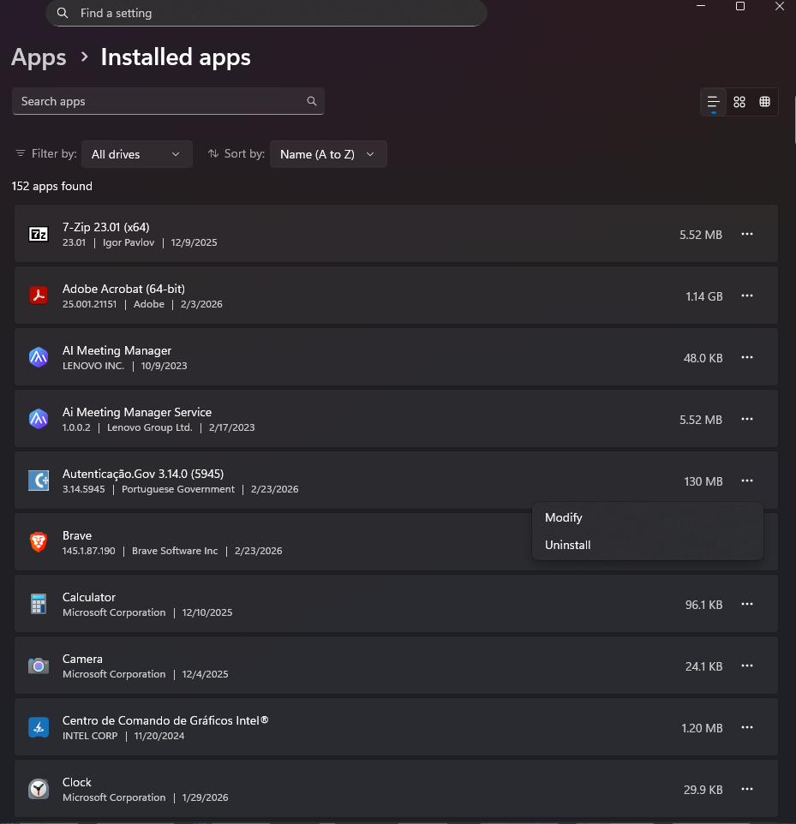
Task: Open the Sort by Name dropdown
Action: coord(328,154)
